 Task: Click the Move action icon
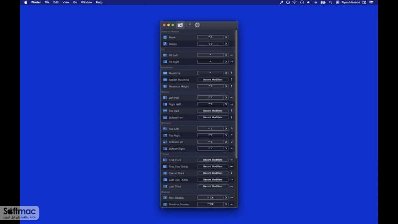[x=165, y=37]
